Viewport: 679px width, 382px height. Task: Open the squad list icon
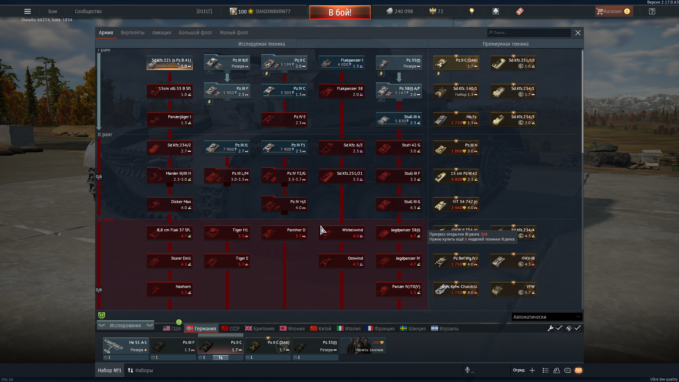click(x=545, y=370)
